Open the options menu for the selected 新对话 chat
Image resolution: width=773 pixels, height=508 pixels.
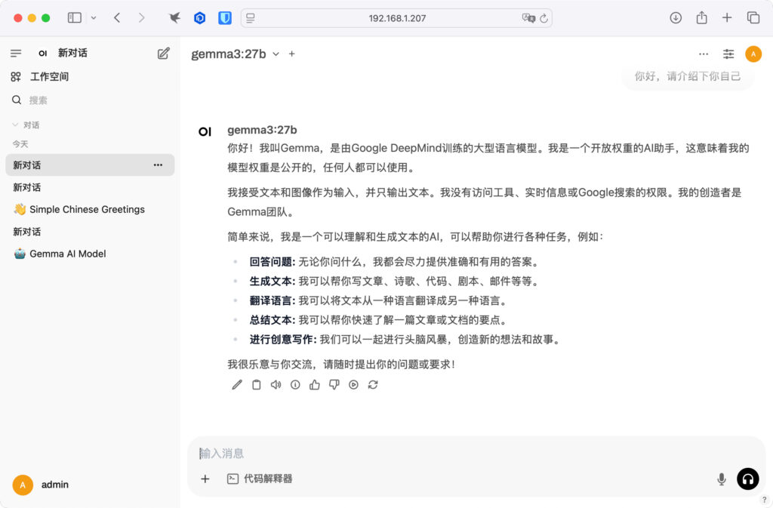[x=158, y=165]
